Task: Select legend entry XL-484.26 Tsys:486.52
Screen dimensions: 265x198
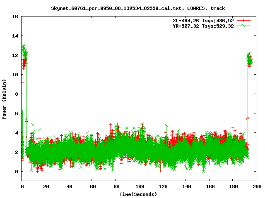Action: coord(203,21)
